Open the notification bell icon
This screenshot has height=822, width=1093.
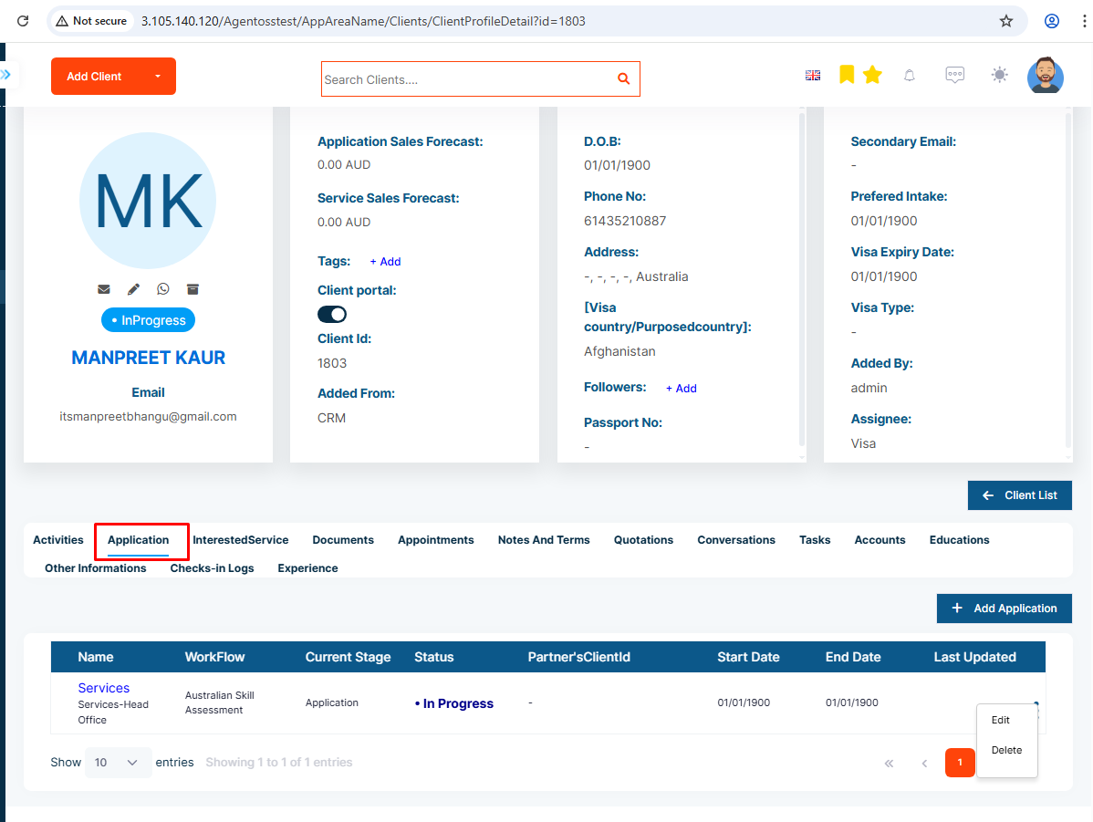909,76
